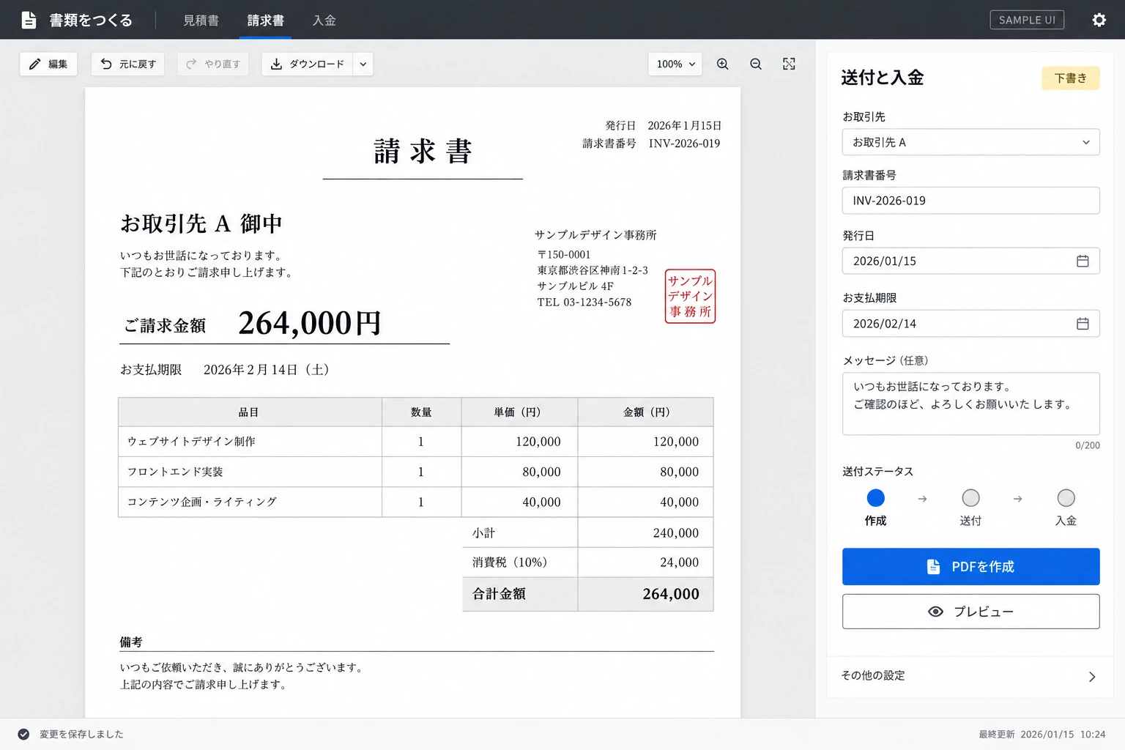Click unit price 80,000 cell

pos(520,472)
